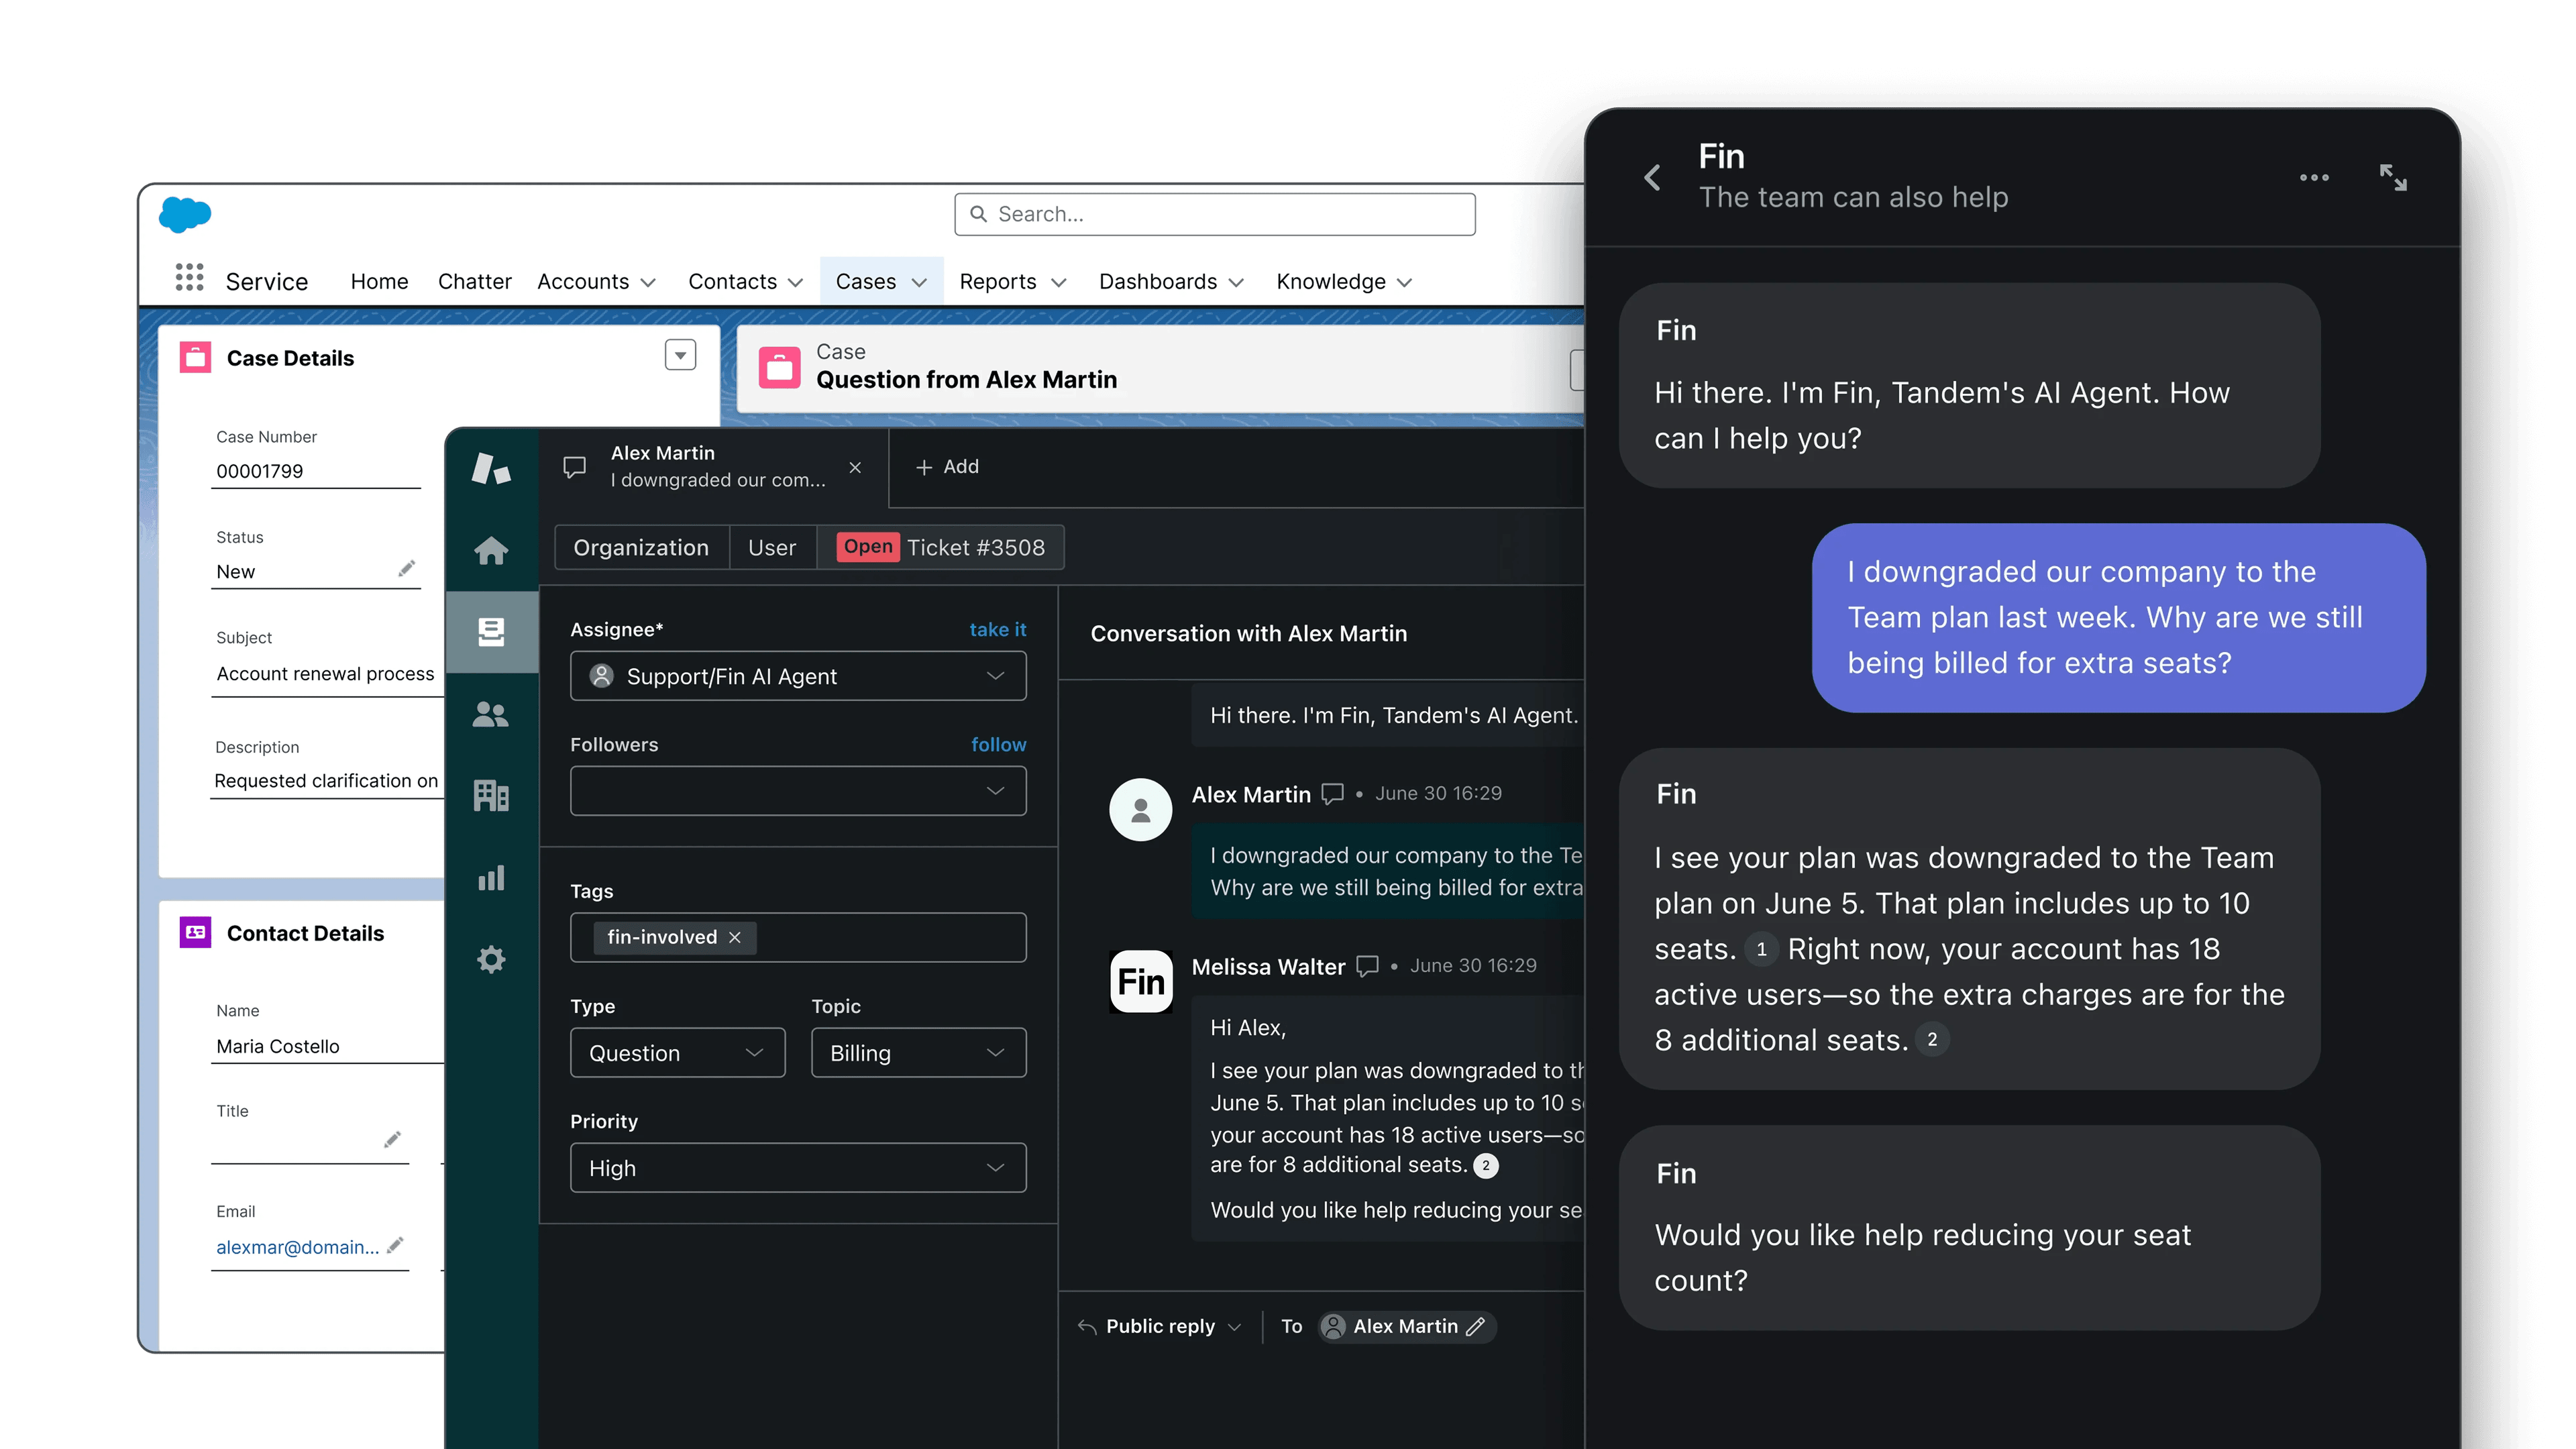Open Priority High dropdown
This screenshot has width=2576, height=1449.
pyautogui.click(x=798, y=1168)
